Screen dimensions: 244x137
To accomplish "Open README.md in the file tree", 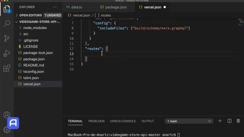I will (x=38, y=65).
